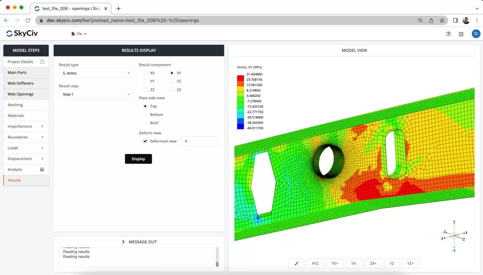Viewport: 483px width, 275px height.
Task: Open the Result step dropdown
Action: [96, 95]
